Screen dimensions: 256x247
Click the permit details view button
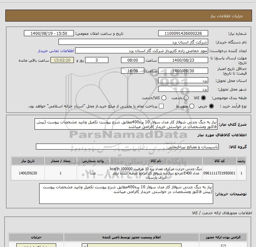point(36,245)
